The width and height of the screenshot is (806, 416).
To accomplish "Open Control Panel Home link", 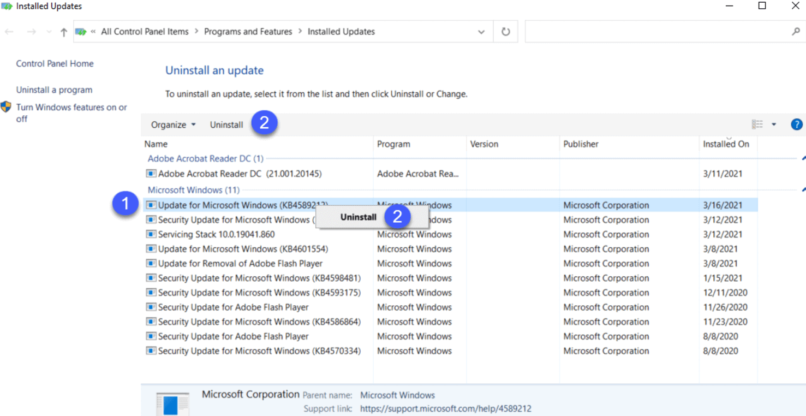I will coord(55,63).
